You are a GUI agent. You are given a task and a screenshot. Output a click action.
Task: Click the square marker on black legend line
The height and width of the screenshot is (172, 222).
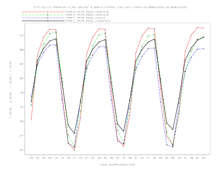click(x=48, y=21)
